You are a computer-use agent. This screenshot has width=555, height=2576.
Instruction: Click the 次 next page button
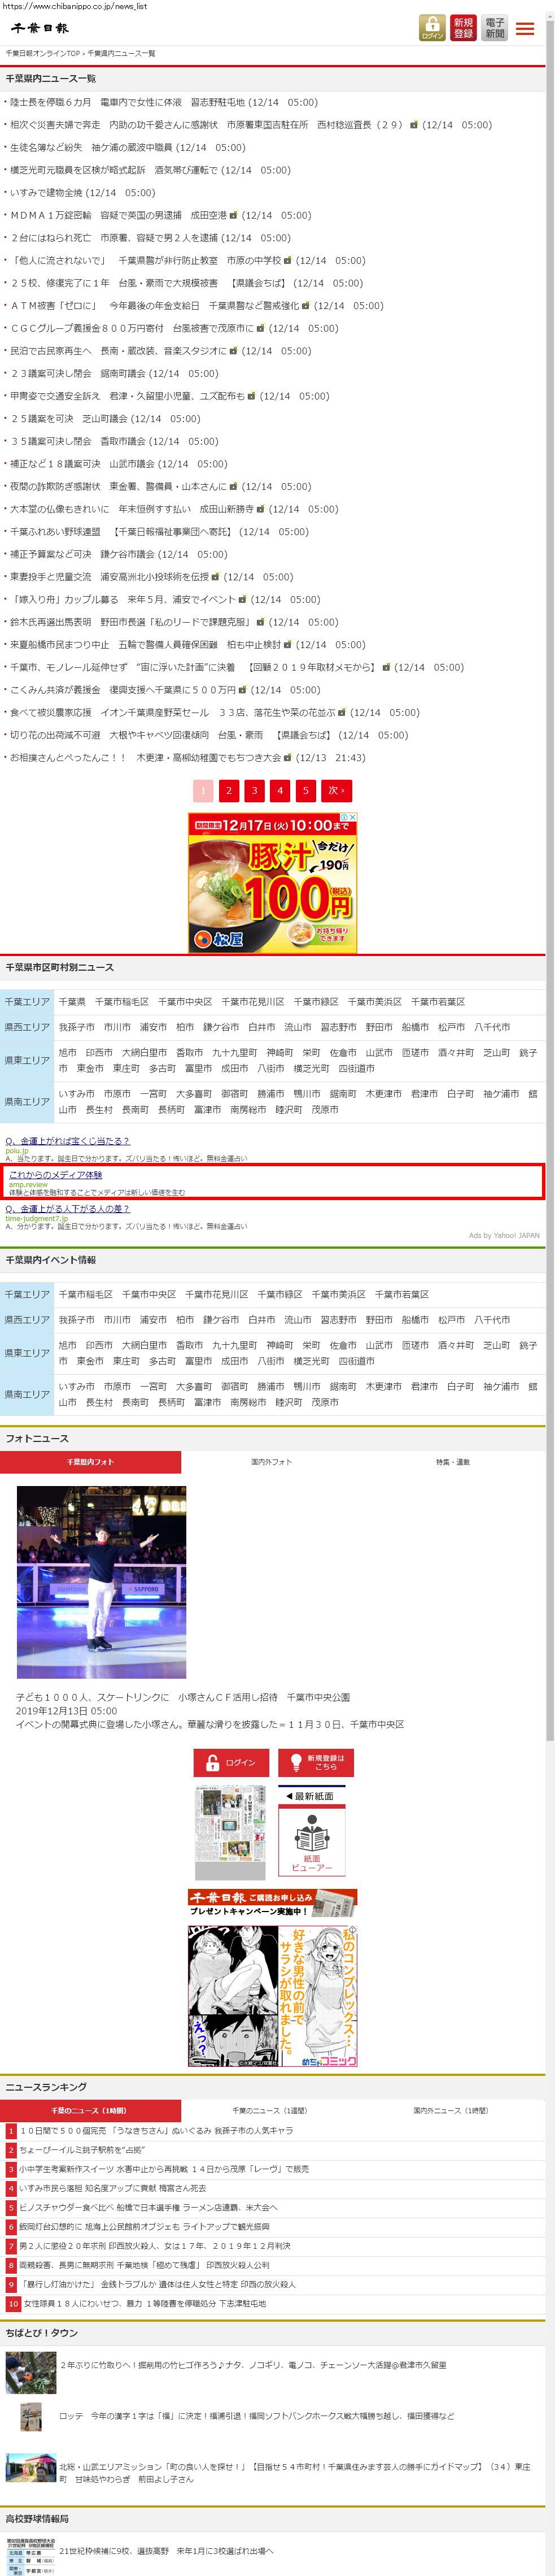coord(337,791)
